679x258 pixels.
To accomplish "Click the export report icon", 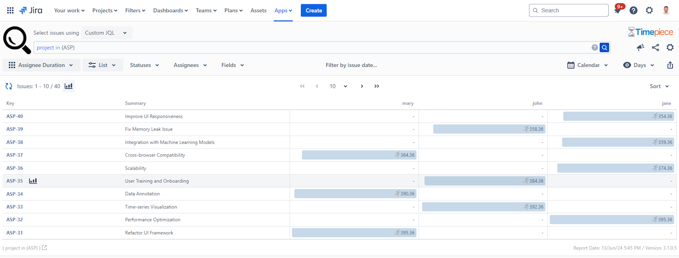I will (670, 65).
